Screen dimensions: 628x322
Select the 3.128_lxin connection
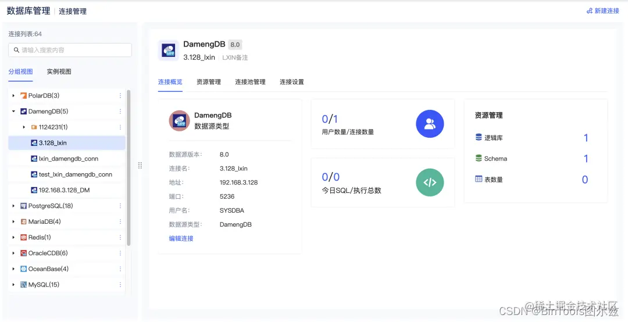[67, 143]
